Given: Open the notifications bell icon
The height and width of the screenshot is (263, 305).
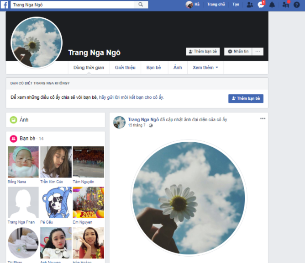Looking at the screenshot, I should click(272, 5).
